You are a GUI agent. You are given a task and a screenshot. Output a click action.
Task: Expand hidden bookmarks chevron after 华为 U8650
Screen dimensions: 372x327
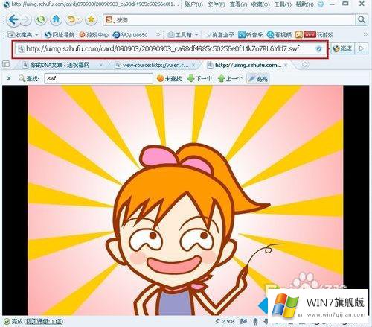point(158,35)
